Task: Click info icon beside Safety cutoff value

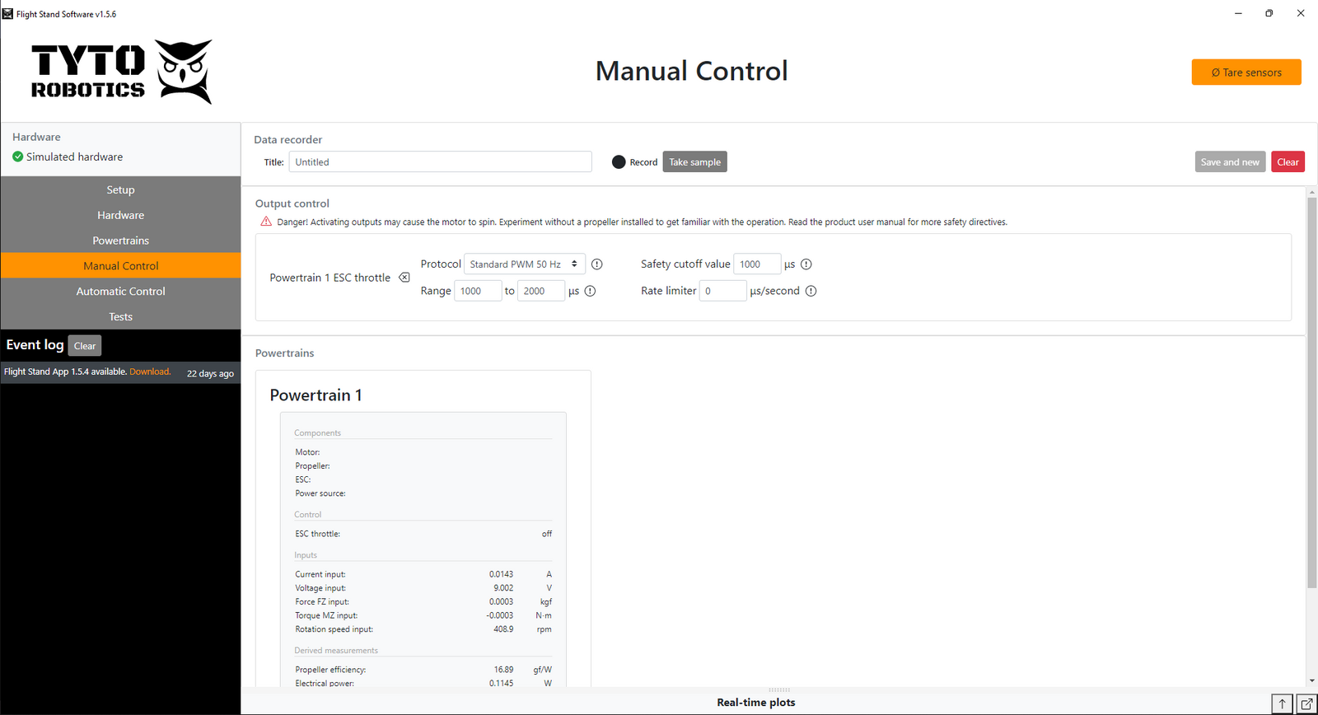Action: (806, 264)
